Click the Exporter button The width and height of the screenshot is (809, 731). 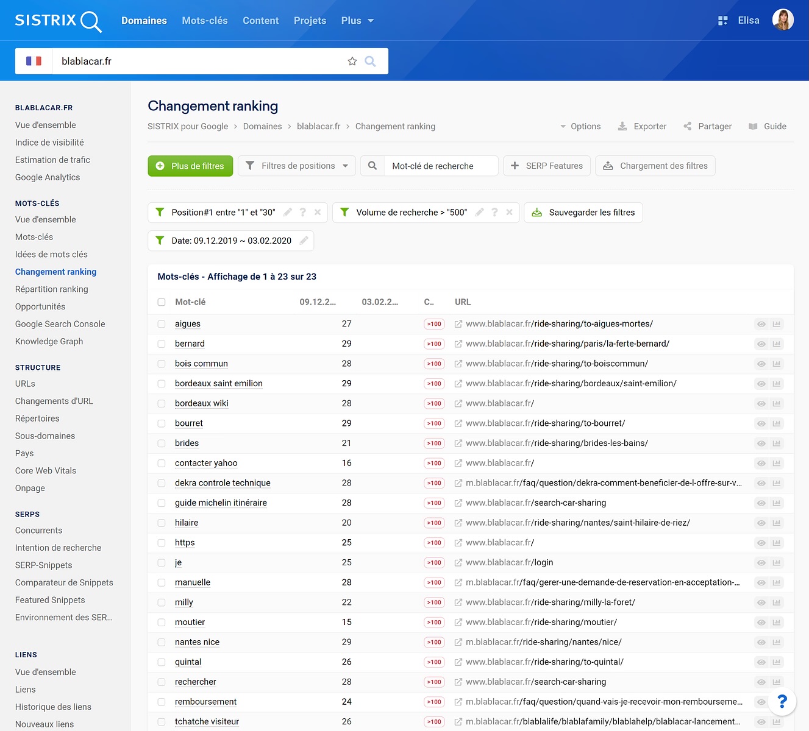pyautogui.click(x=642, y=126)
